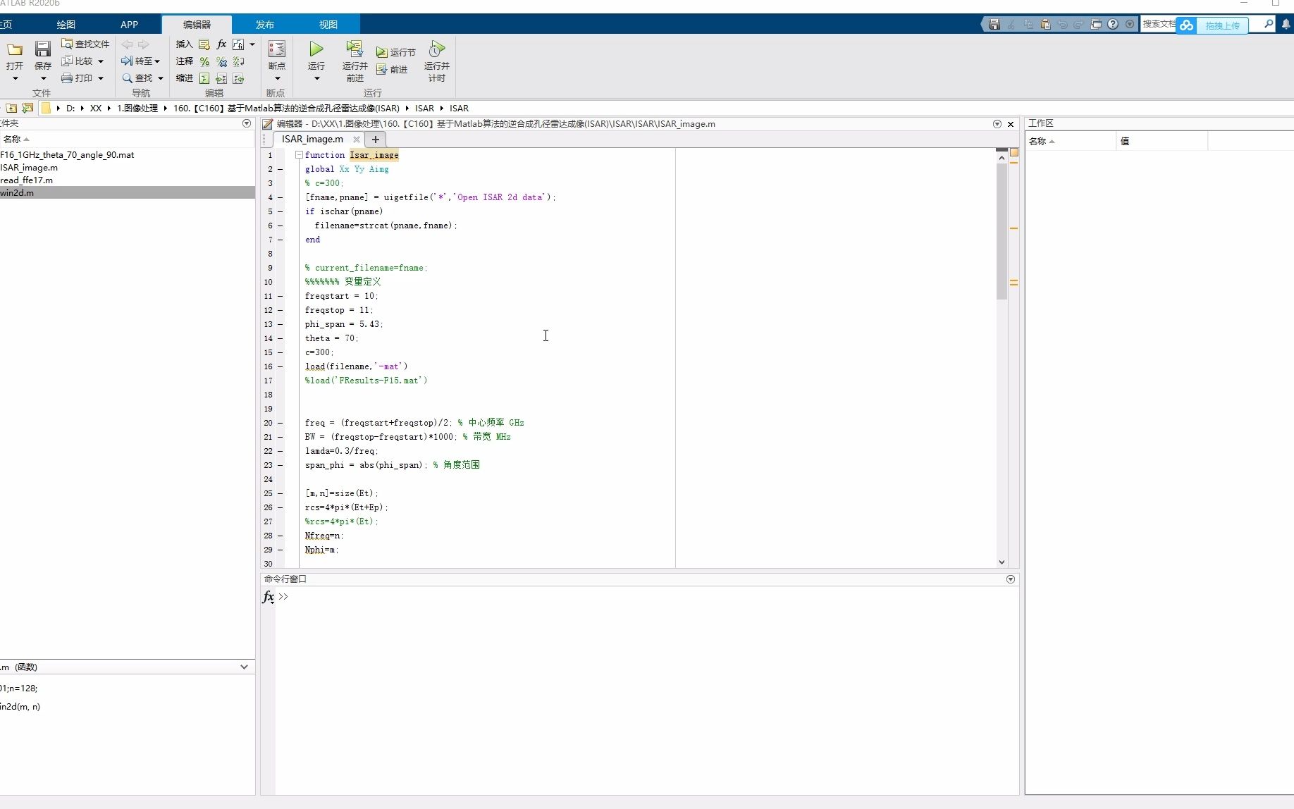Comment selected lines with % icon
This screenshot has width=1294, height=809.
click(204, 61)
